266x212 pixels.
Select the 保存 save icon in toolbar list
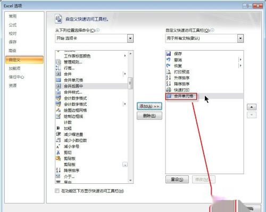click(169, 53)
